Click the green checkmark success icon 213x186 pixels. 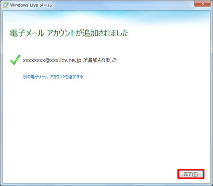tap(15, 60)
